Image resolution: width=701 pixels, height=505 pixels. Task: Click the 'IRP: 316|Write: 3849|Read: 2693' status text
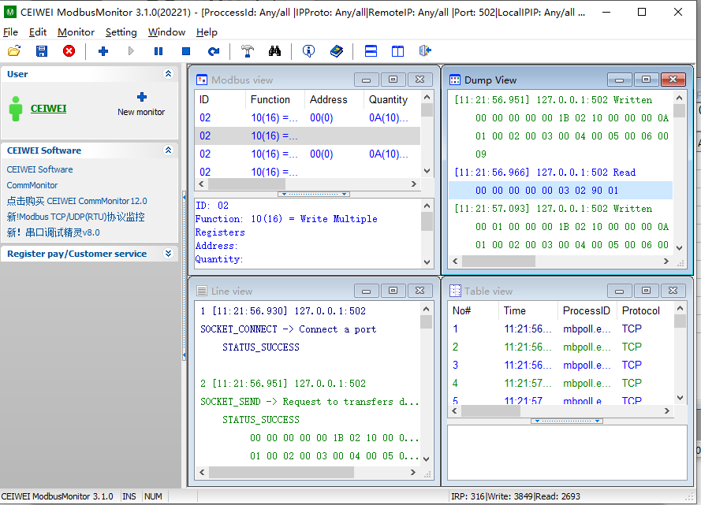coord(516,496)
